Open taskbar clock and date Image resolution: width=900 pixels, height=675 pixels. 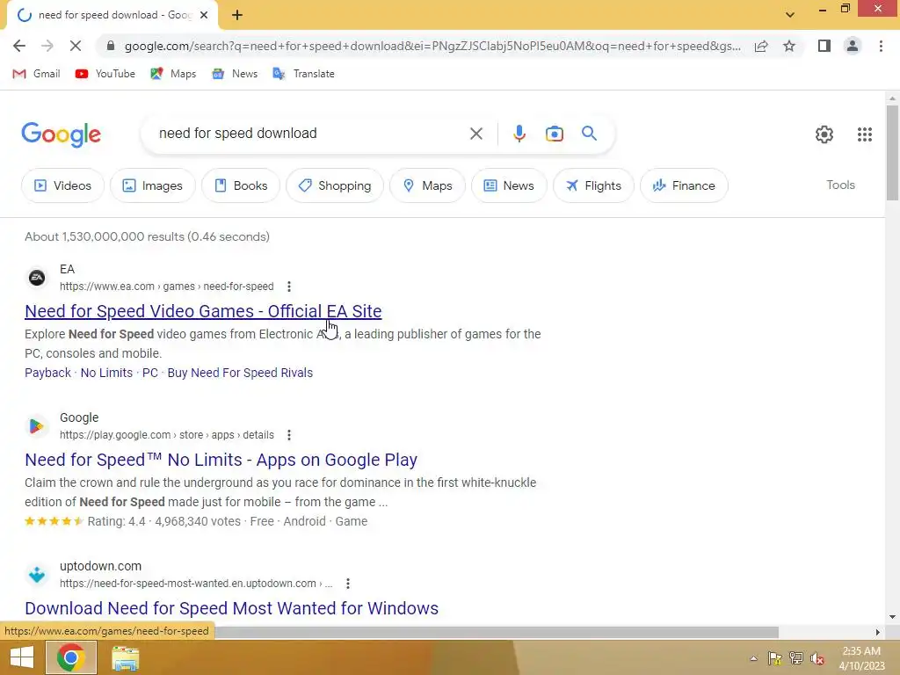pyautogui.click(x=861, y=658)
